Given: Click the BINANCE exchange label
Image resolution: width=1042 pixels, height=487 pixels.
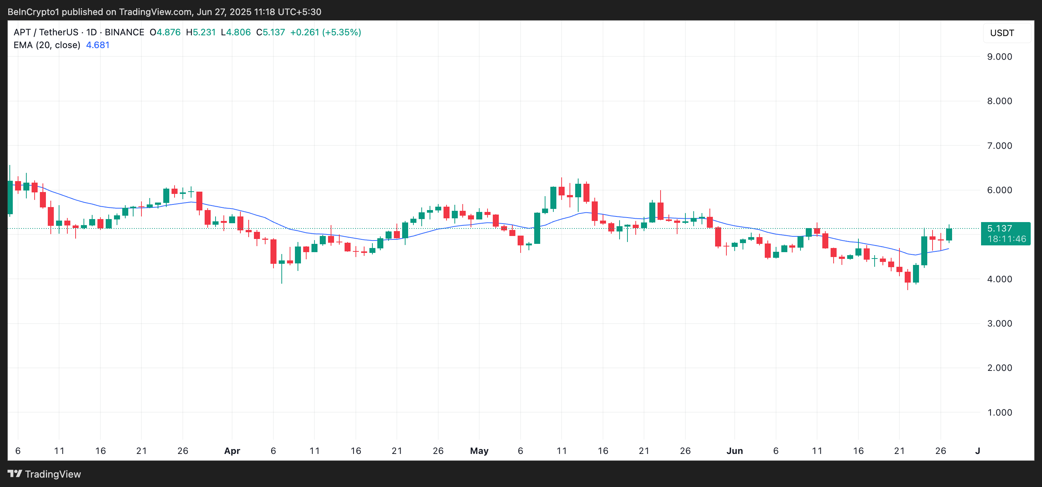Looking at the screenshot, I should pyautogui.click(x=125, y=32).
